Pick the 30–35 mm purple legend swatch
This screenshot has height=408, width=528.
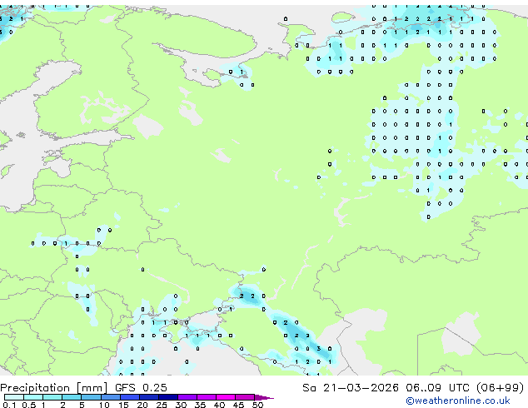187,397
